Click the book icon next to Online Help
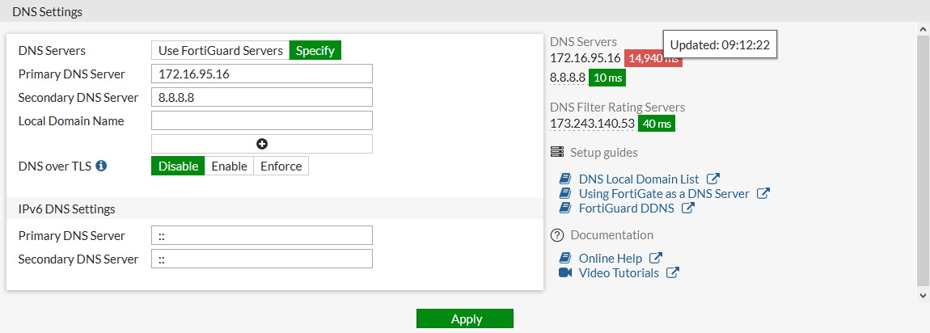Image resolution: width=930 pixels, height=333 pixels. coord(565,258)
